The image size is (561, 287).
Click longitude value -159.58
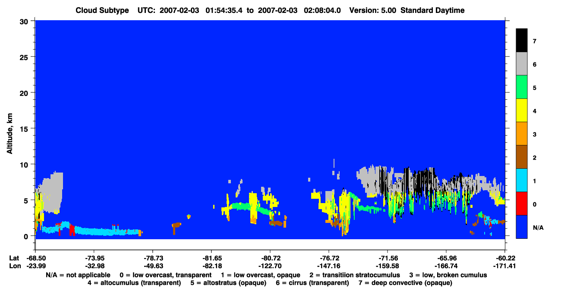click(x=388, y=266)
